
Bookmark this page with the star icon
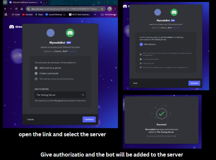pyautogui.click(x=102, y=9)
